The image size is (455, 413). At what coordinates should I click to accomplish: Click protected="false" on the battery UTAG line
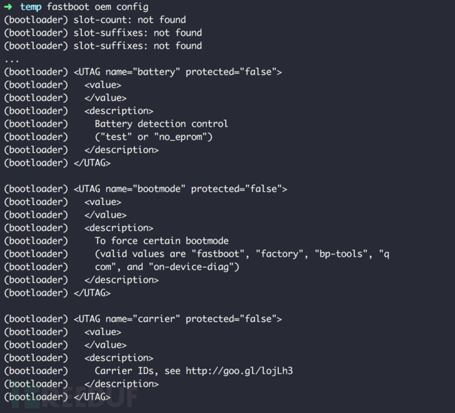click(x=233, y=72)
